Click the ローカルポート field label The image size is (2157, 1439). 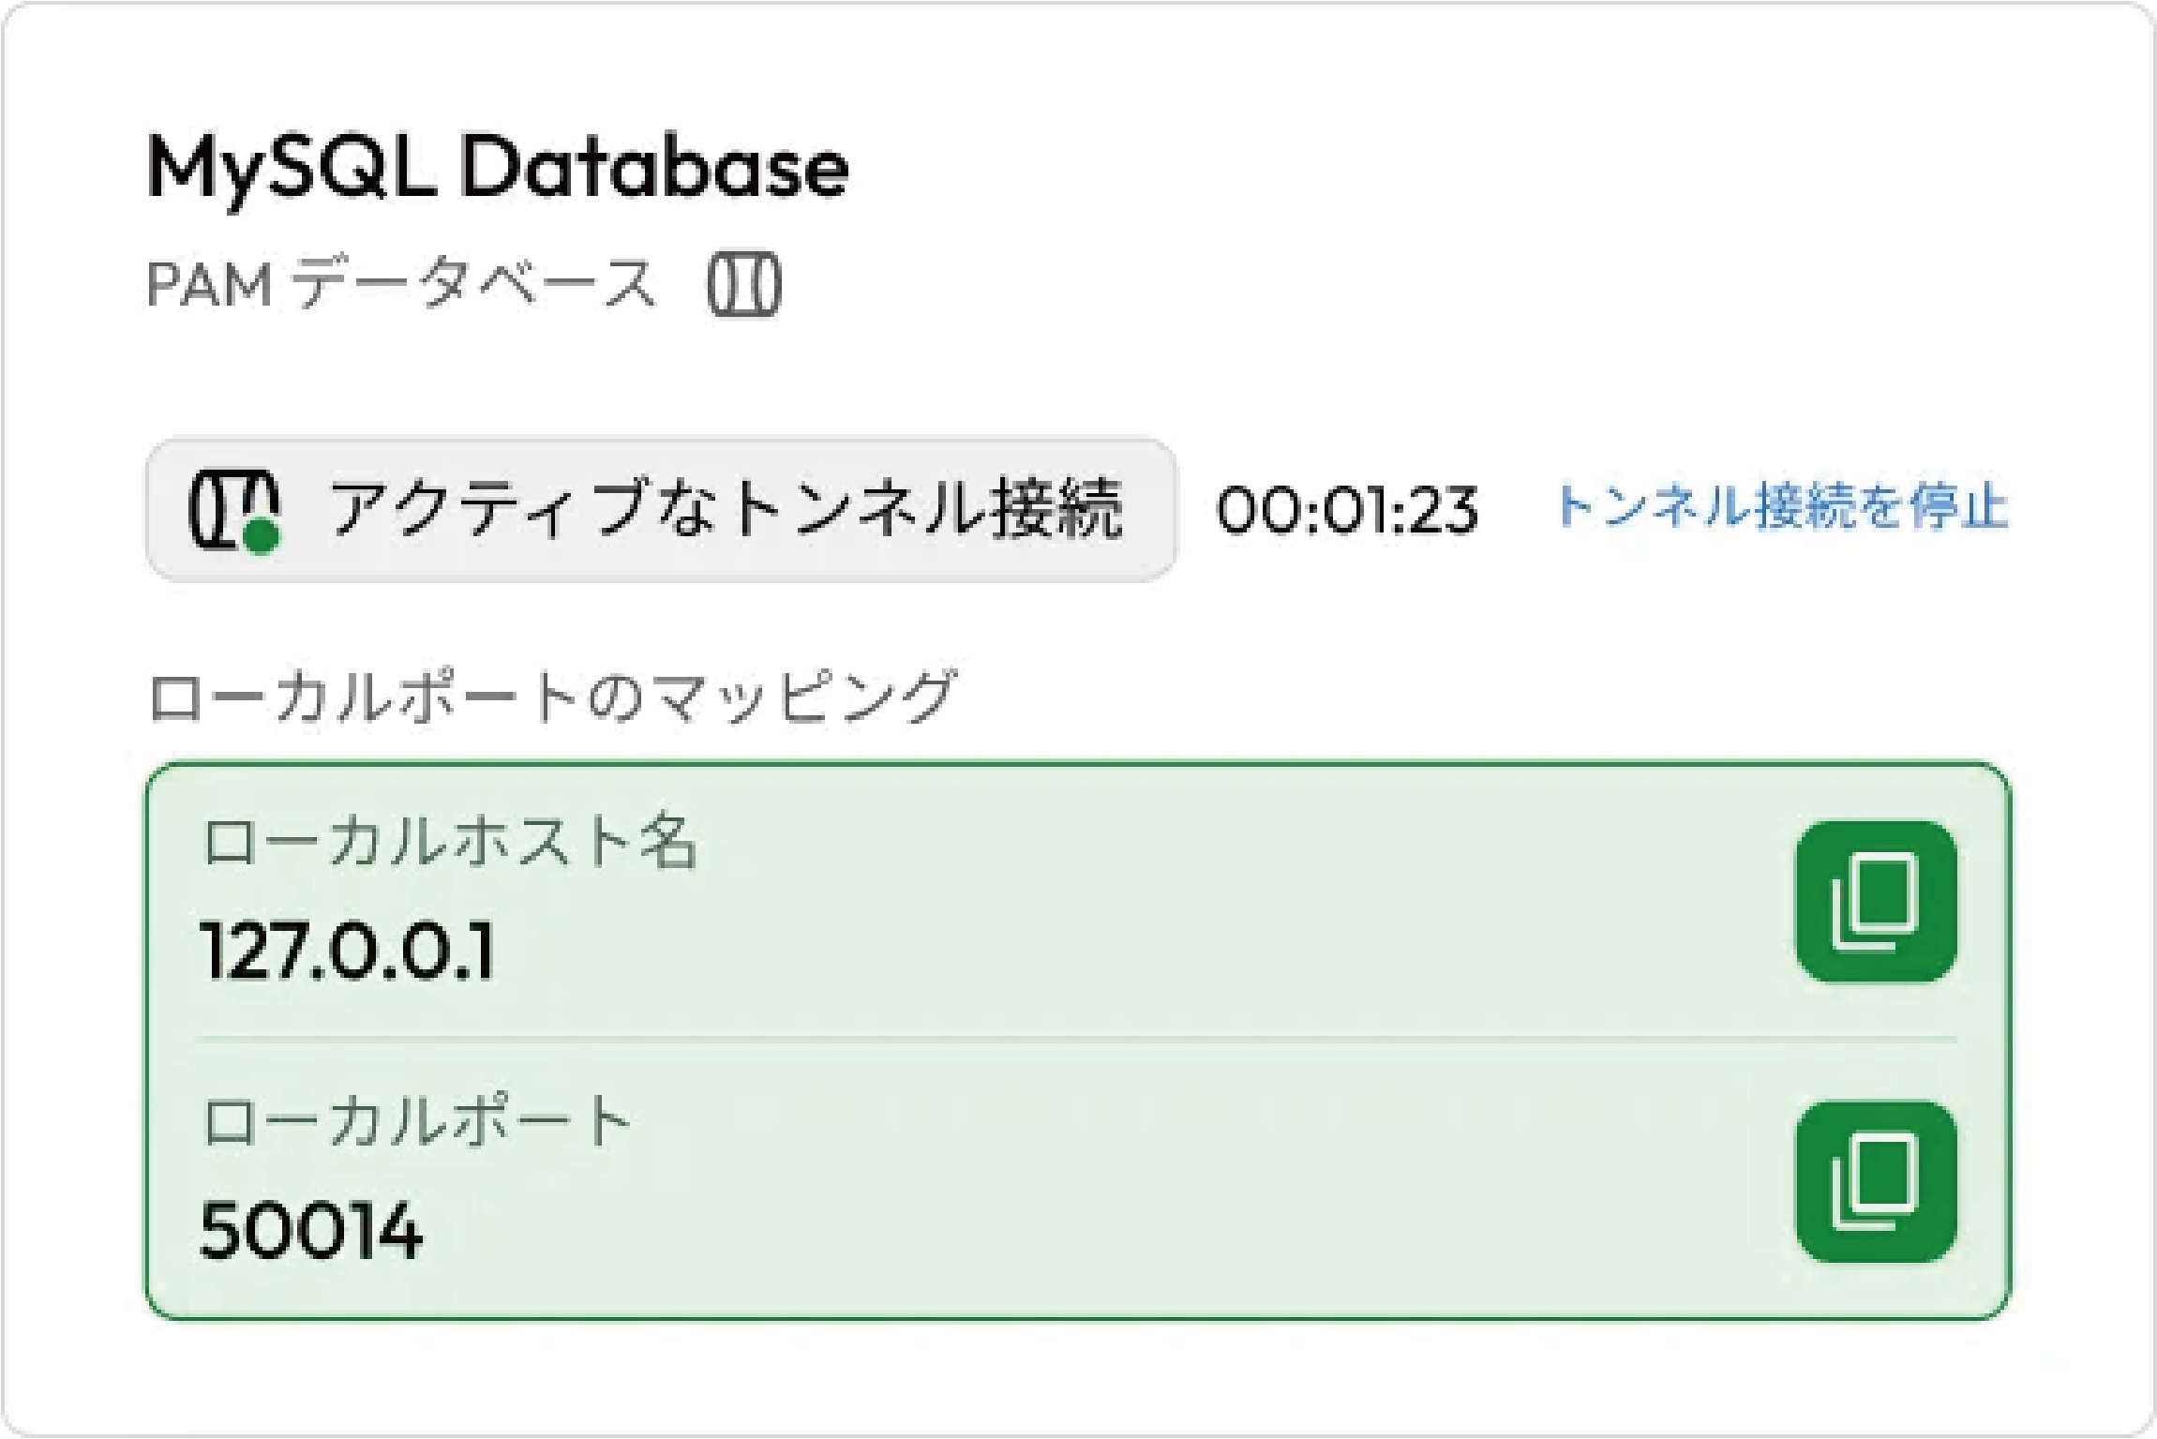(x=417, y=1121)
